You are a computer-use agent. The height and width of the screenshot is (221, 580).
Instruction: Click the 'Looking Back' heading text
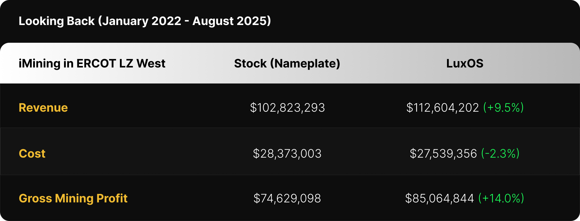[57, 21]
